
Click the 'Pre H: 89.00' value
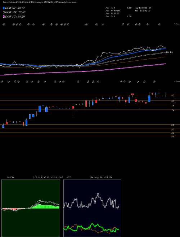coord(113,11)
